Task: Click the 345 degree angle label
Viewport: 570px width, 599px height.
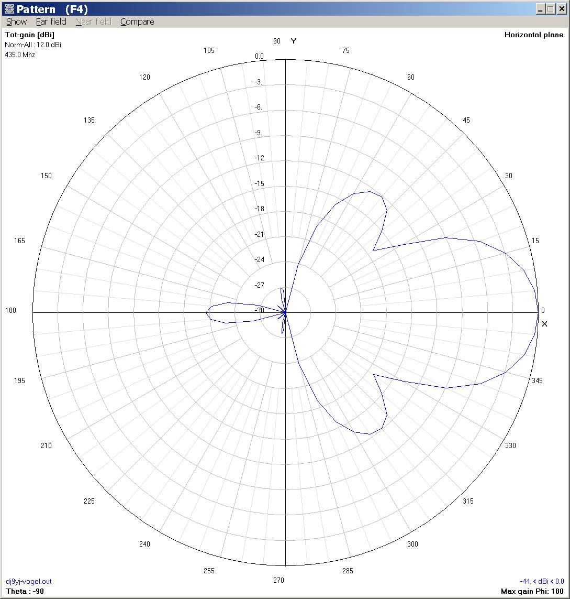Action: (537, 380)
